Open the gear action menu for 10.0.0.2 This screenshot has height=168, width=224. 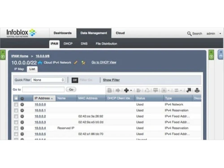[x=22, y=116]
